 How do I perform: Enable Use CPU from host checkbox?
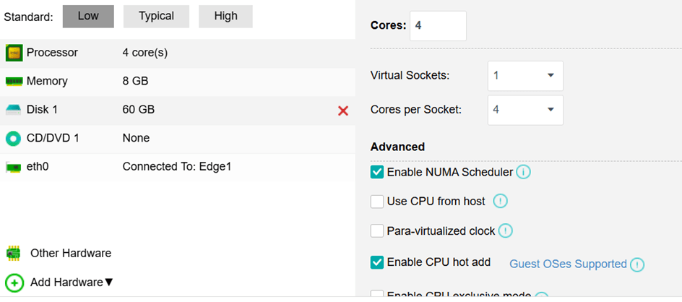pos(376,202)
